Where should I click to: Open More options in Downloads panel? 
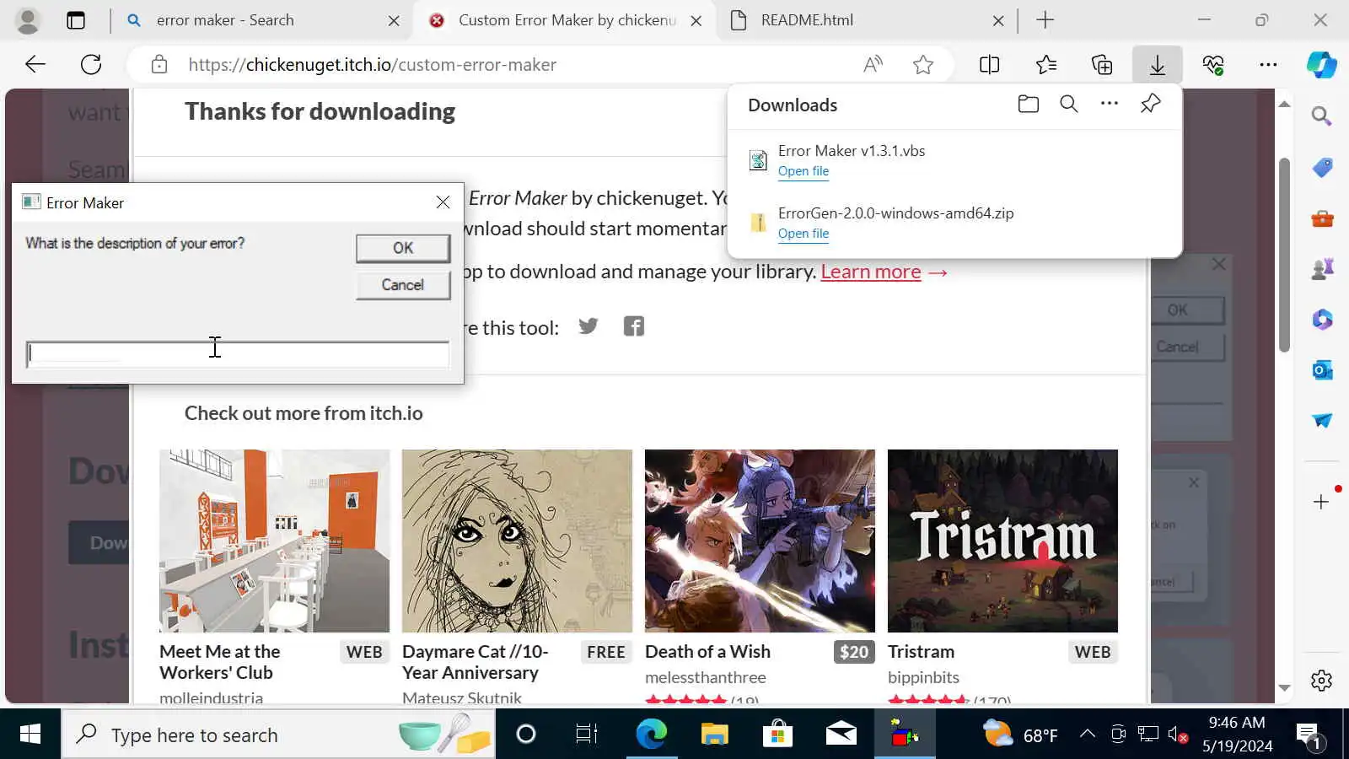[x=1110, y=104]
